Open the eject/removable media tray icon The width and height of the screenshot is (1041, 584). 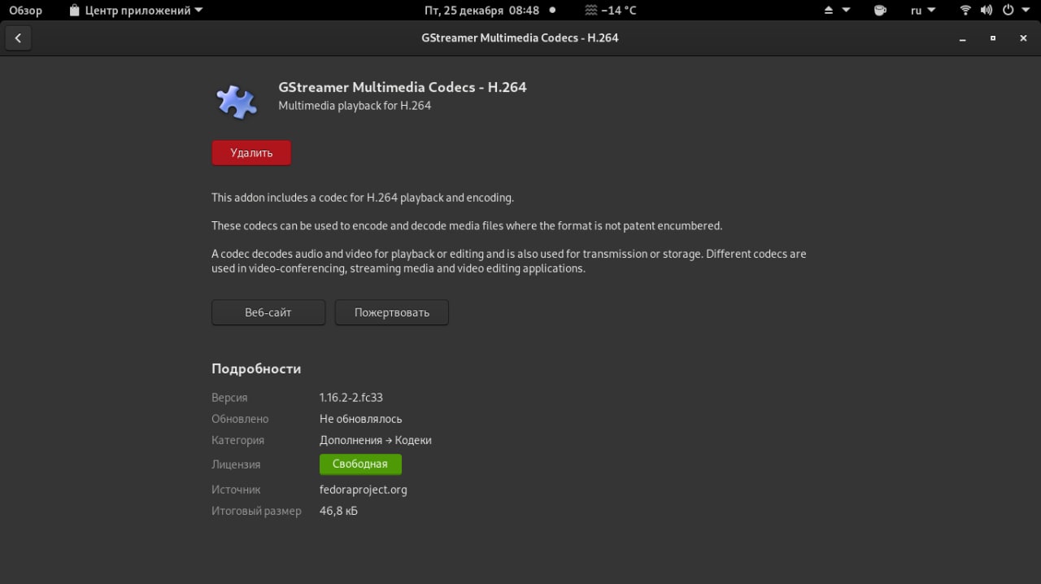click(829, 11)
